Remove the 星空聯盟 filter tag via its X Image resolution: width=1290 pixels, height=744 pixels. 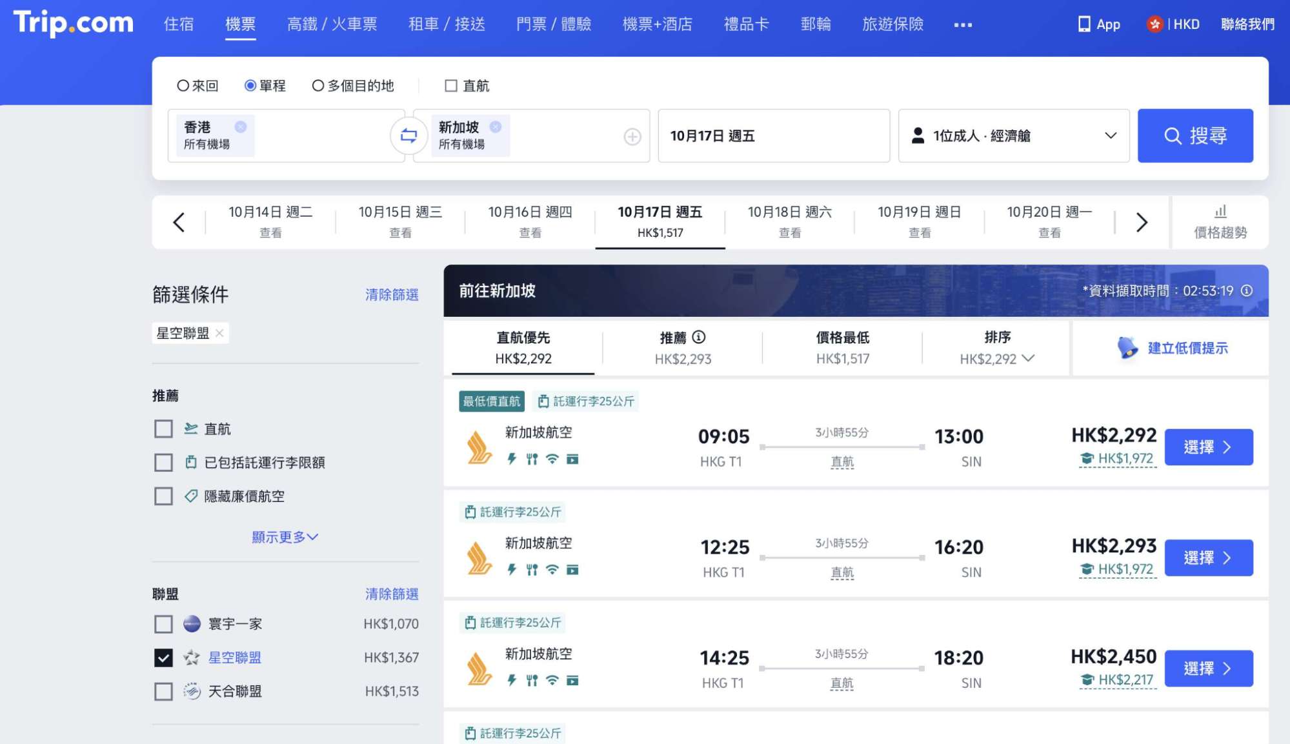pos(219,333)
